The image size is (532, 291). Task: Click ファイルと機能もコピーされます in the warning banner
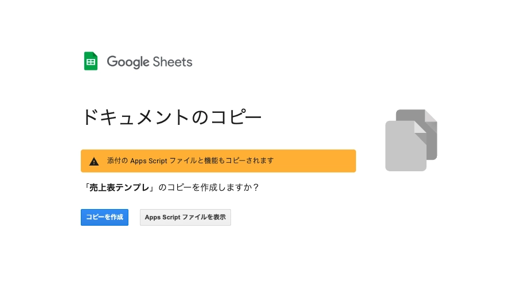221,161
